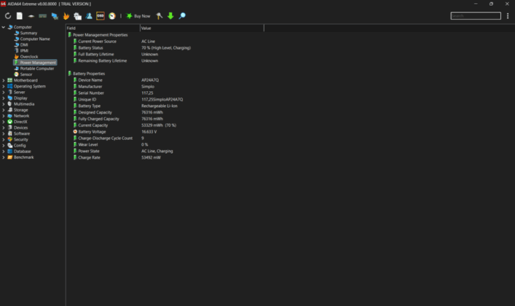Expand the DirectX node
Image resolution: width=515 pixels, height=306 pixels.
4,122
